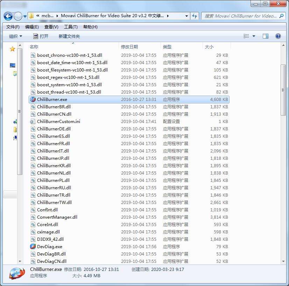Sort by the 名称 column header
Viewport: 289px width, 286px height.
[x=34, y=47]
